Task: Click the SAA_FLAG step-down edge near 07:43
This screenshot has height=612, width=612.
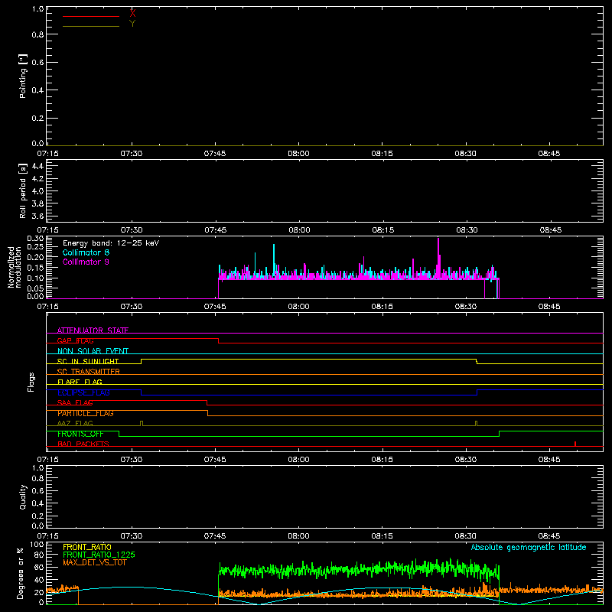Action: click(207, 403)
